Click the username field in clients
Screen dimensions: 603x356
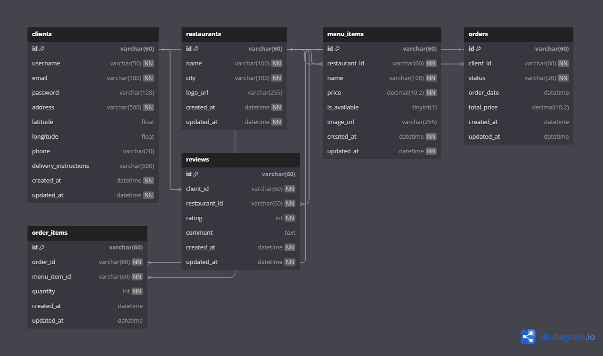point(93,63)
